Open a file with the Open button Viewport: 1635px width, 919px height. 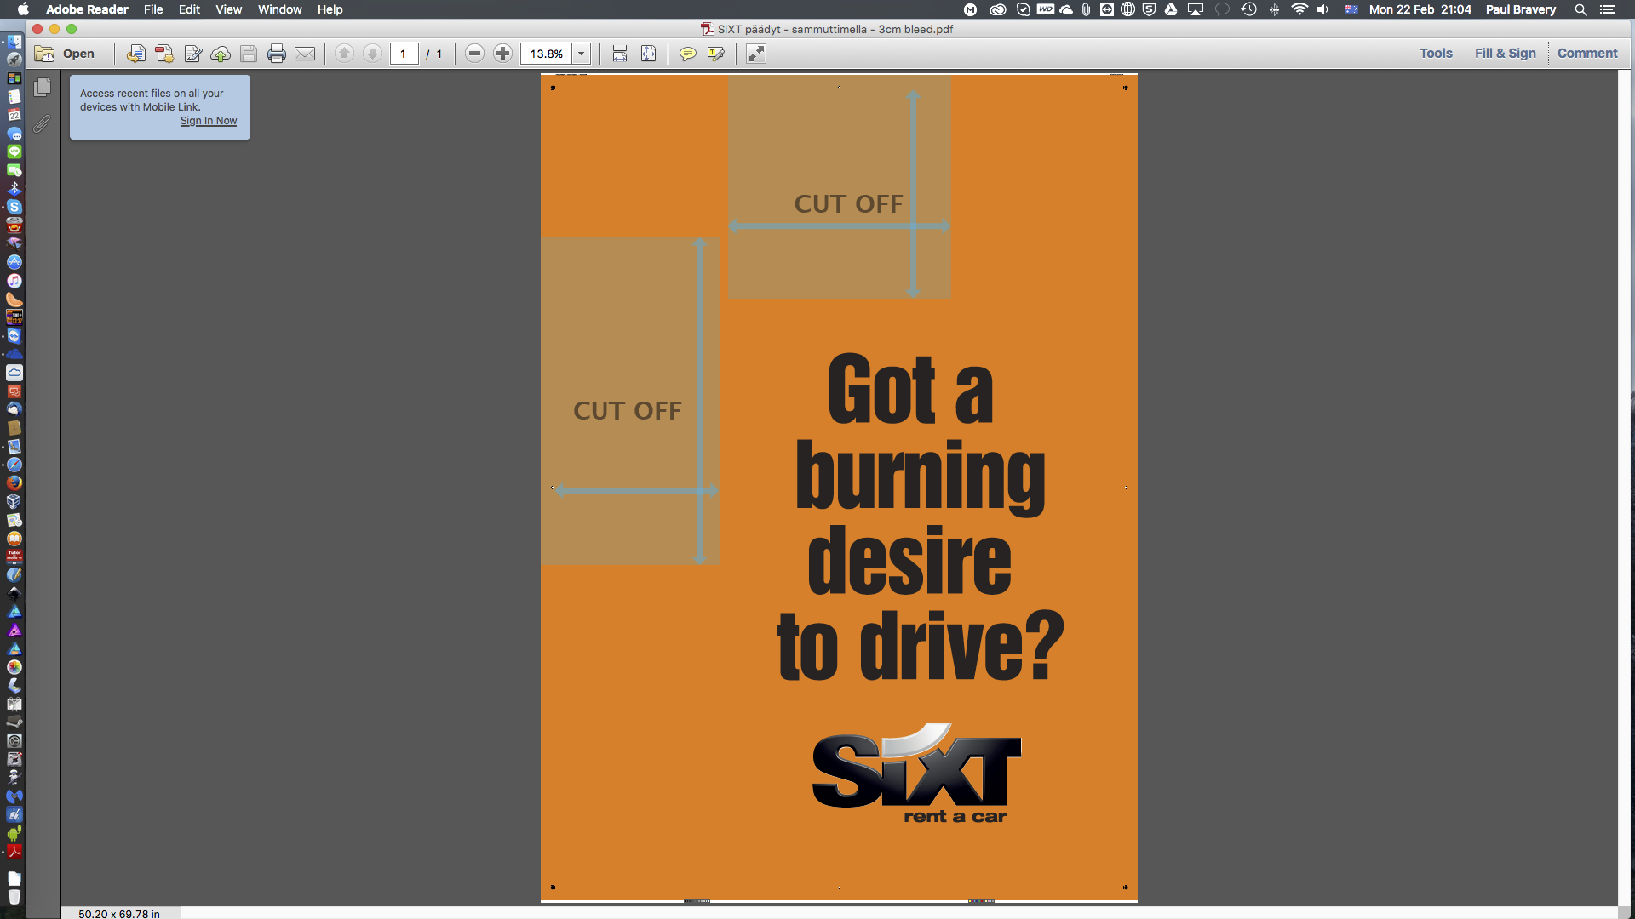[x=65, y=54]
